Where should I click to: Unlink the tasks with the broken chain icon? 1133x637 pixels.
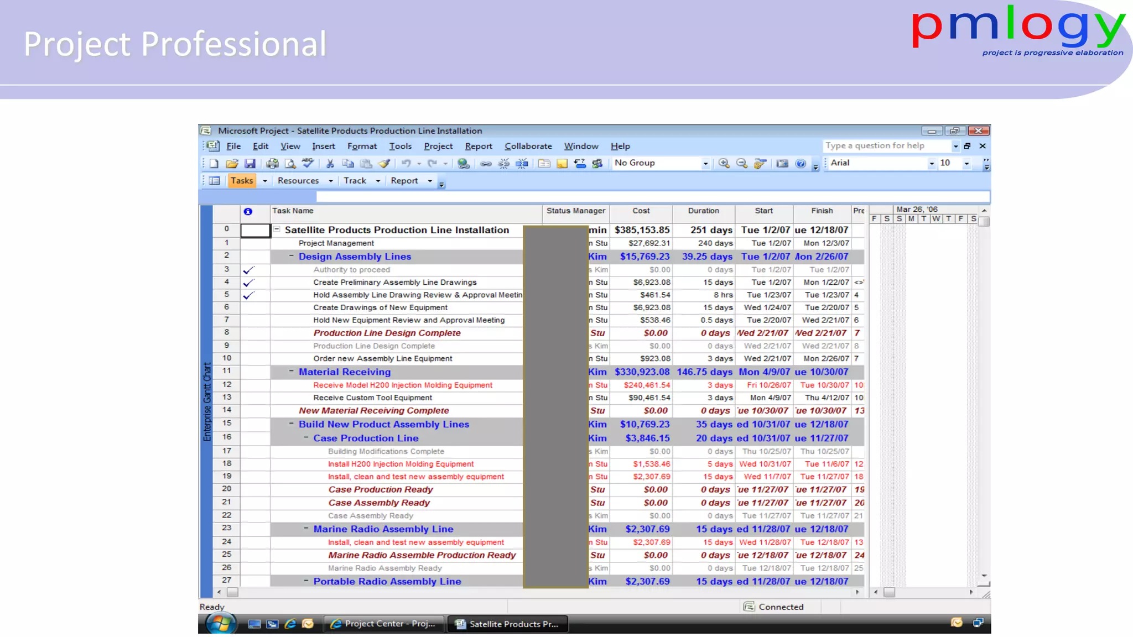(503, 163)
